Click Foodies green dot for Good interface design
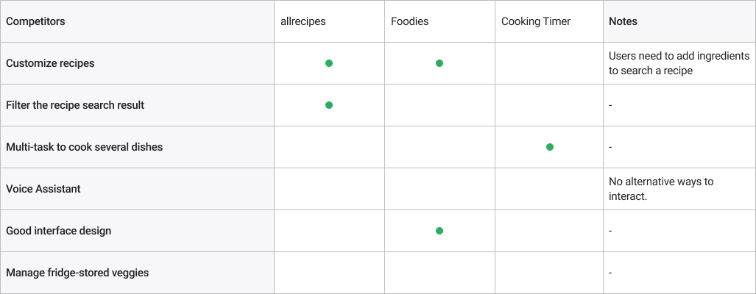 [x=439, y=231]
